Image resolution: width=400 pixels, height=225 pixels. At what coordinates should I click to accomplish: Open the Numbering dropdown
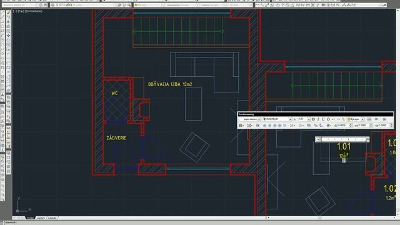(x=301, y=125)
